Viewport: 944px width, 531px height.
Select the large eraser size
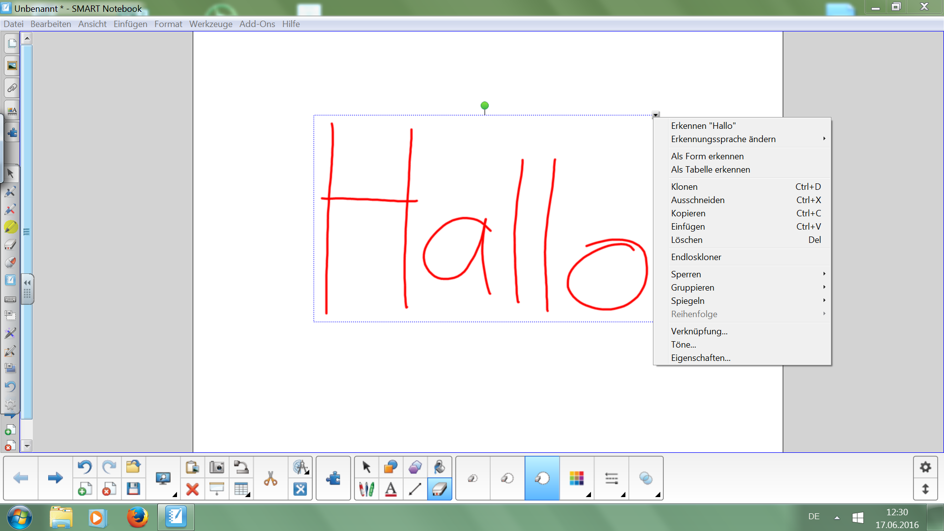click(542, 478)
